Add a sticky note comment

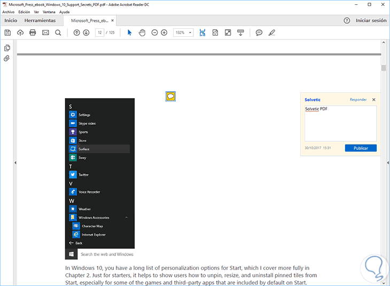pyautogui.click(x=259, y=33)
